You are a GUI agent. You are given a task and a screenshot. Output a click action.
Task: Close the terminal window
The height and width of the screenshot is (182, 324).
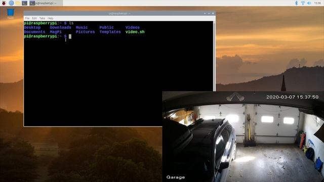click(213, 14)
